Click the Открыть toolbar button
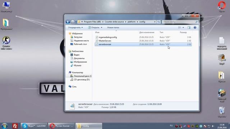 [x=94, y=28]
